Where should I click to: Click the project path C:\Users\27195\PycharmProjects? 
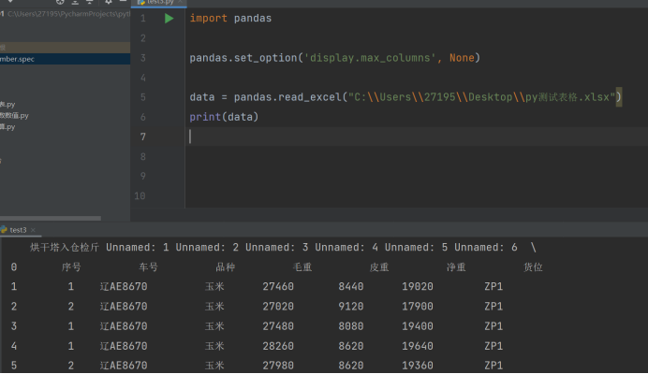(x=68, y=14)
